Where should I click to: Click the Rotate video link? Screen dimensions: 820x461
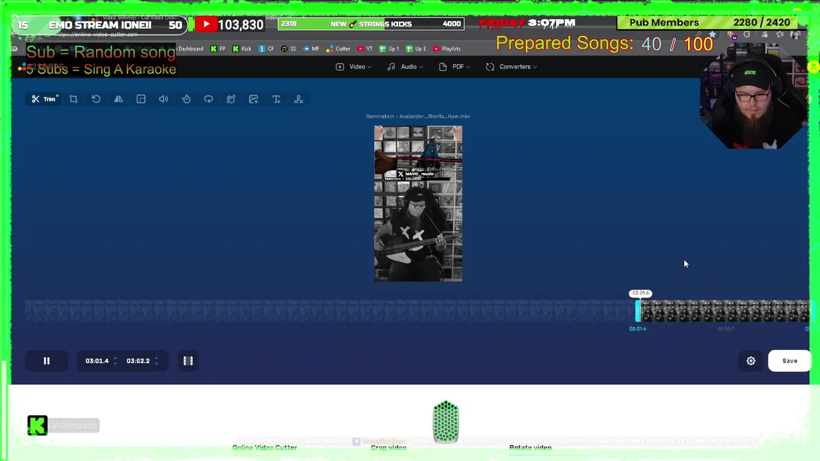point(530,448)
